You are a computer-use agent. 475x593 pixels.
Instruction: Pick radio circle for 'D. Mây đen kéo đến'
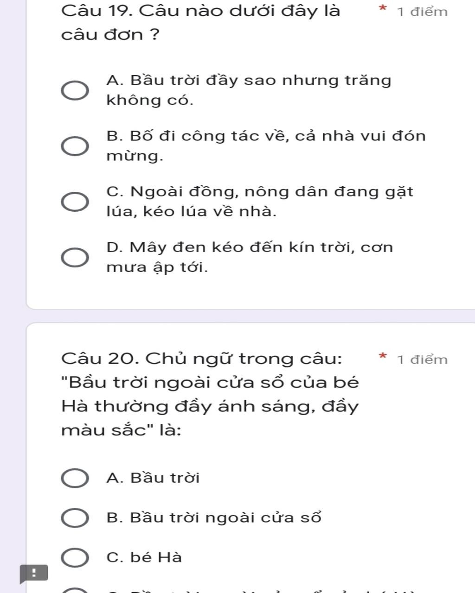[x=75, y=257]
